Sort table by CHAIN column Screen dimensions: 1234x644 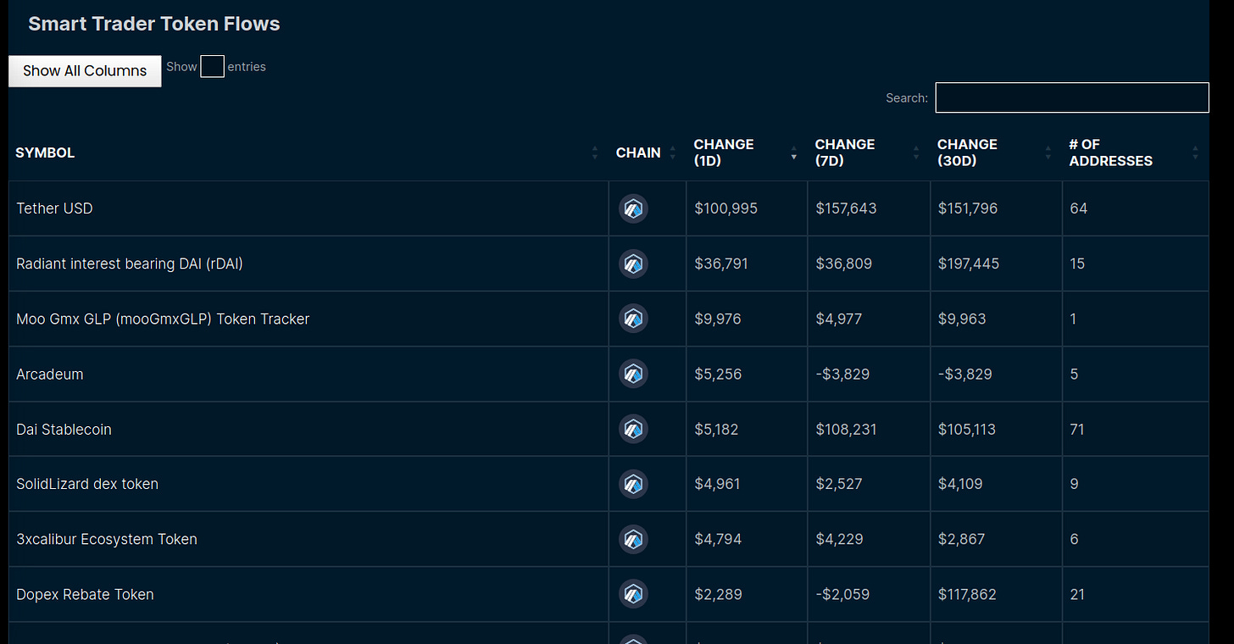point(648,153)
